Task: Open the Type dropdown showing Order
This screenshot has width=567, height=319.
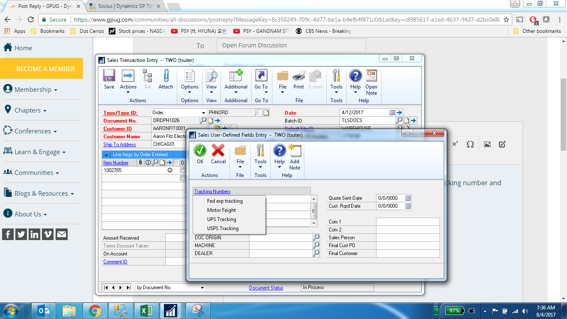Action: point(203,113)
